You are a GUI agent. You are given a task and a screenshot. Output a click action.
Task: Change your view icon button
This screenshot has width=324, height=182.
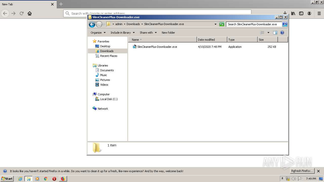tap(262, 33)
